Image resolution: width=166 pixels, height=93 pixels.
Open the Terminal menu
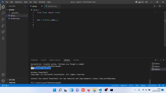pos(42,2)
